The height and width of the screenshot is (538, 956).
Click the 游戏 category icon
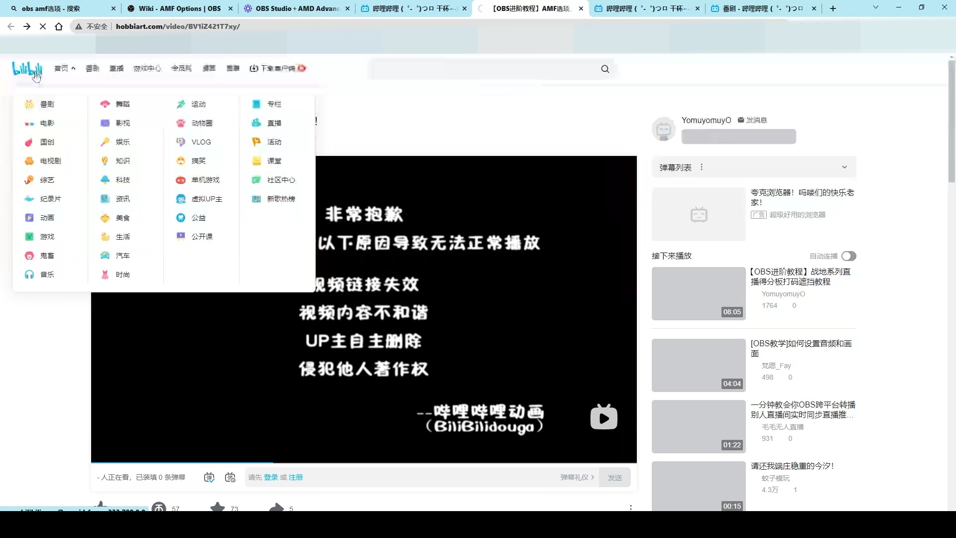[x=29, y=237]
